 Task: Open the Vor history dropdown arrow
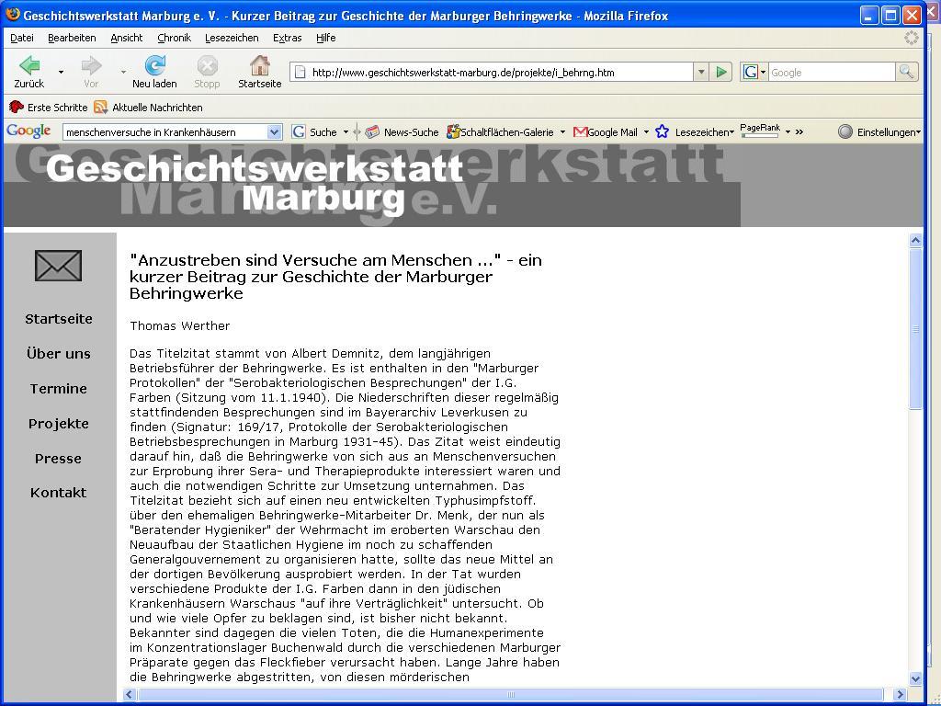(123, 72)
